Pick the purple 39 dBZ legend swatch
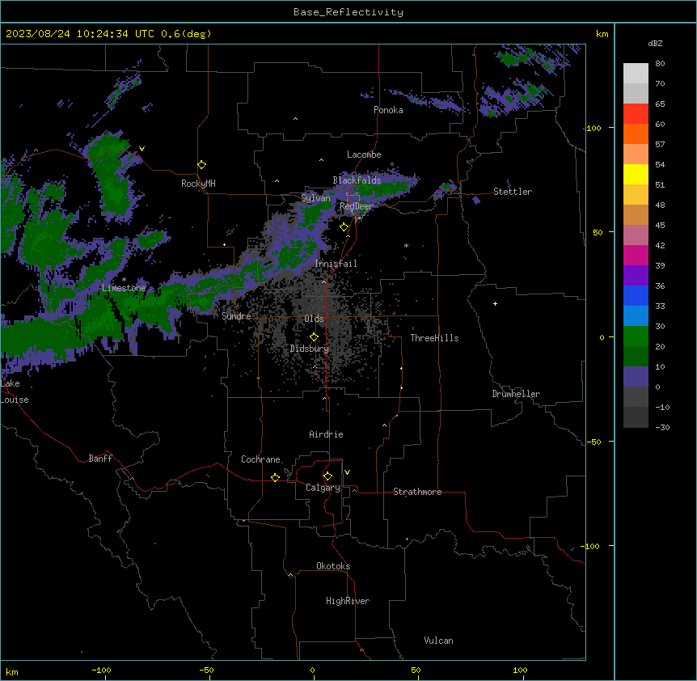Image resolution: width=697 pixels, height=681 pixels. [636, 275]
